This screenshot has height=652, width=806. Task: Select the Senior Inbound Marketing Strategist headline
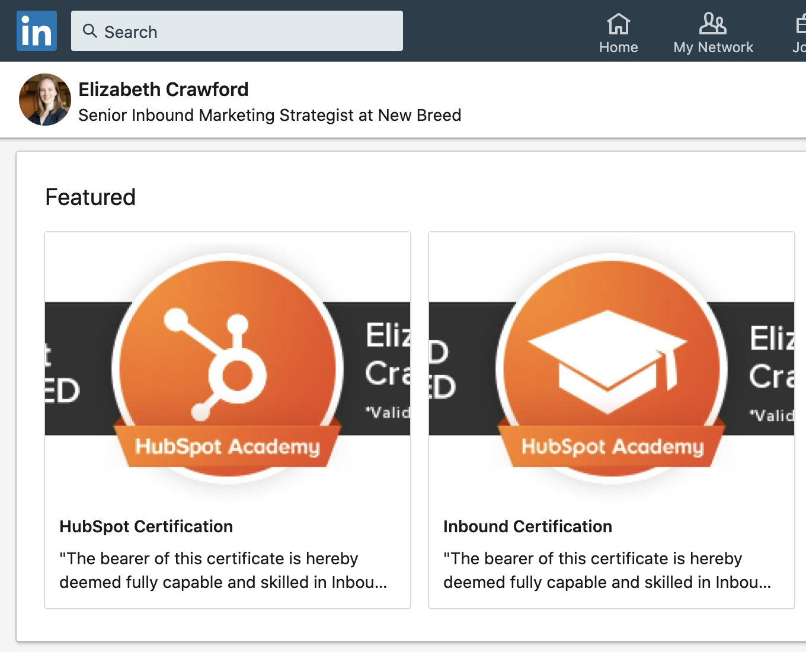270,115
